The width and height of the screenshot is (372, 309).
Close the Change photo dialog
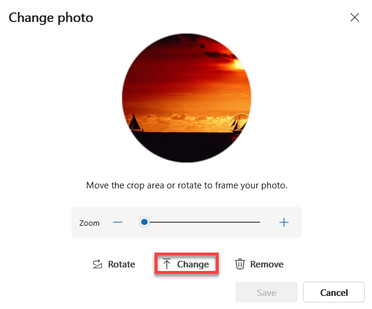(x=355, y=17)
